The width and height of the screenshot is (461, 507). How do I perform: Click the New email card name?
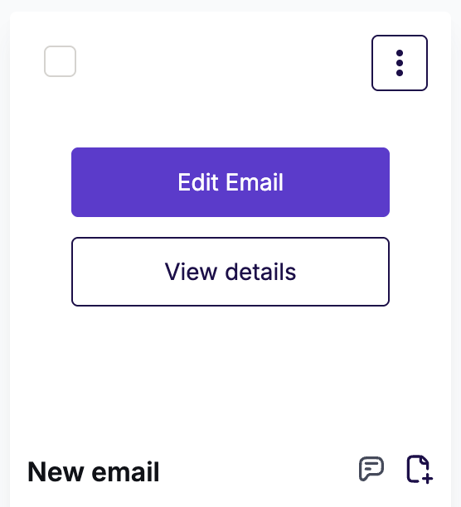tap(94, 471)
